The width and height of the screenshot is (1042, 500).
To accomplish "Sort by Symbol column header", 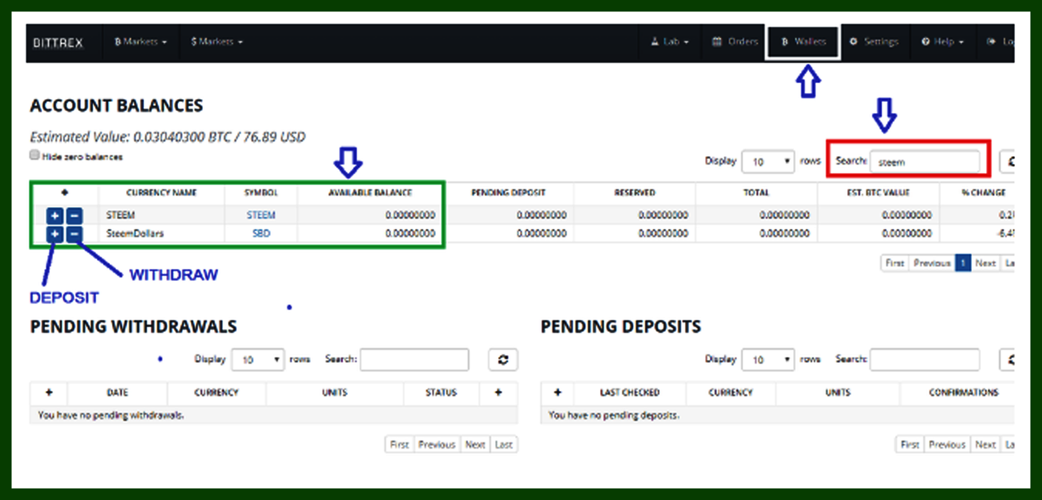I will (x=261, y=193).
